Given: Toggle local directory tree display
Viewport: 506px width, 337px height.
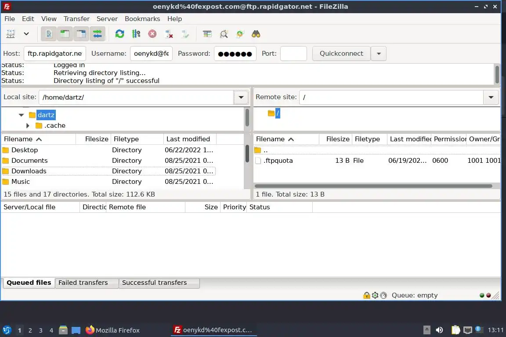Looking at the screenshot, I should tap(65, 34).
